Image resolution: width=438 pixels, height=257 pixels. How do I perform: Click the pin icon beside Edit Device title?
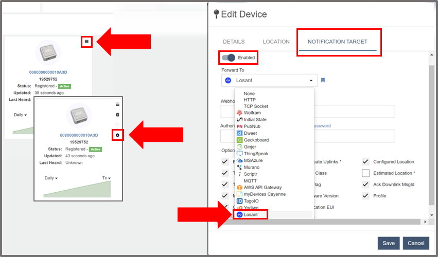(216, 14)
